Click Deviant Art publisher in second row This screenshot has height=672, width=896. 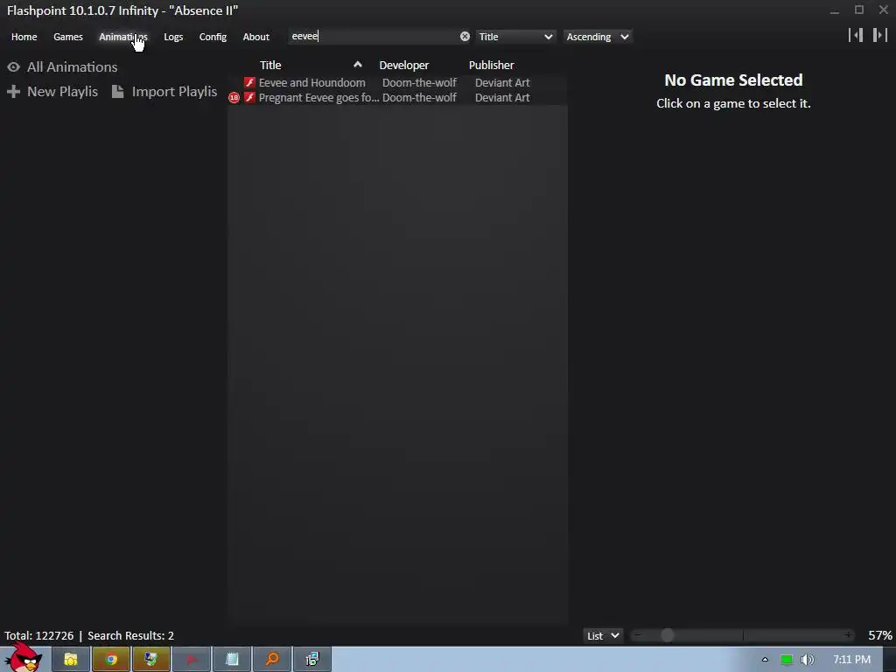point(502,98)
